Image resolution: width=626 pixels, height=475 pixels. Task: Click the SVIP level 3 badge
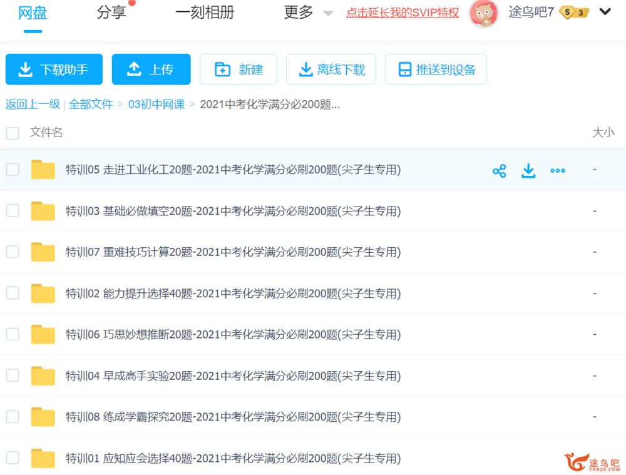tap(574, 13)
